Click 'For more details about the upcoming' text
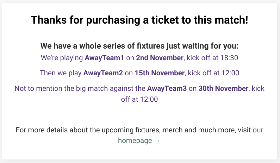 click(74, 130)
